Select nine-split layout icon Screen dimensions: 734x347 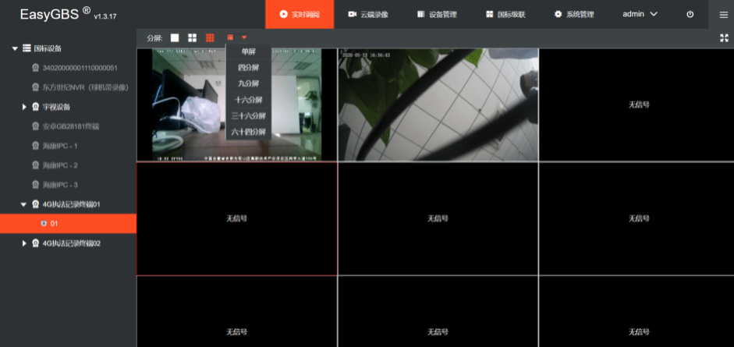click(210, 37)
